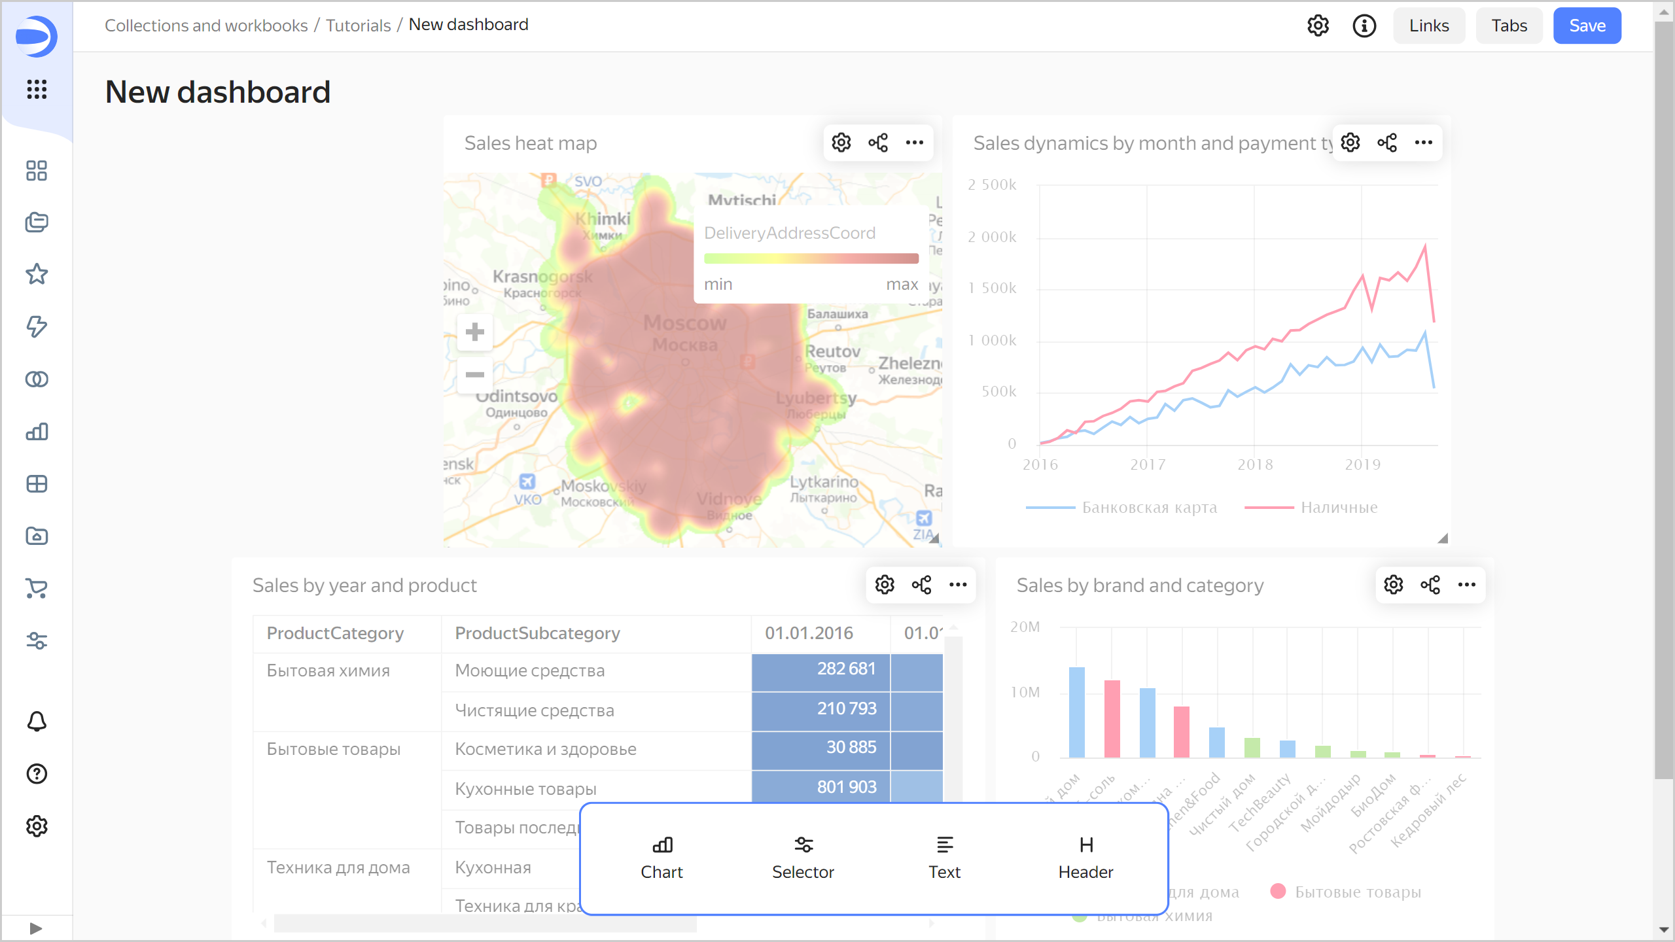This screenshot has height=942, width=1675.
Task: Open more options on Sales heat map widget
Action: point(915,143)
